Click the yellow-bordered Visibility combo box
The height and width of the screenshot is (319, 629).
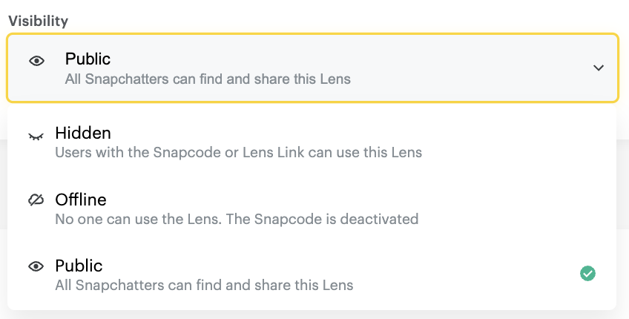click(x=312, y=68)
